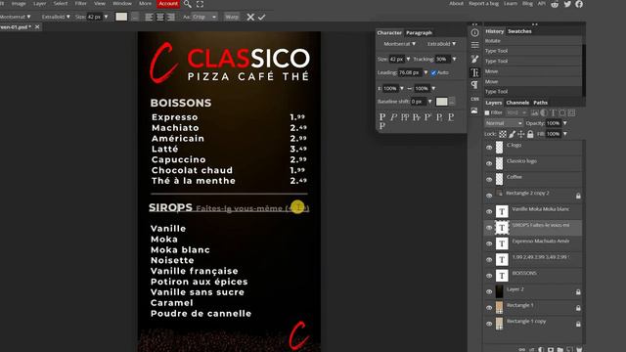This screenshot has width=626, height=352.
Task: Open the Window menu
Action: tap(122, 4)
